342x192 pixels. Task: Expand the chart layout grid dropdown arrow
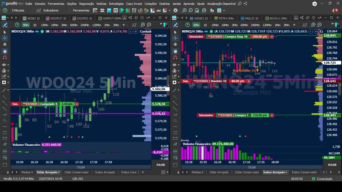pos(224,10)
